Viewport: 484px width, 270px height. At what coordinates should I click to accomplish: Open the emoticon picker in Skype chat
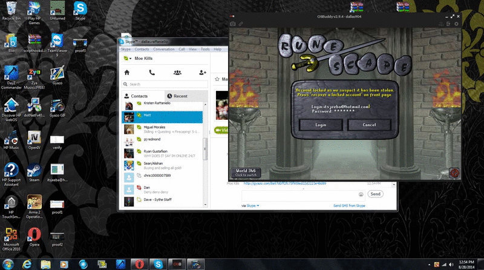pyautogui.click(x=361, y=194)
